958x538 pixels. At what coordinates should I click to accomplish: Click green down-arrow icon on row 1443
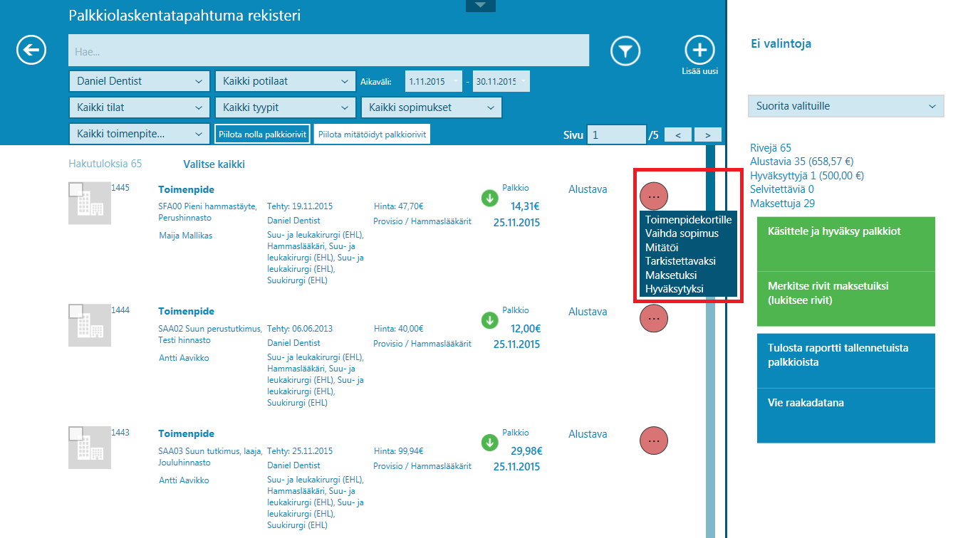click(x=489, y=443)
